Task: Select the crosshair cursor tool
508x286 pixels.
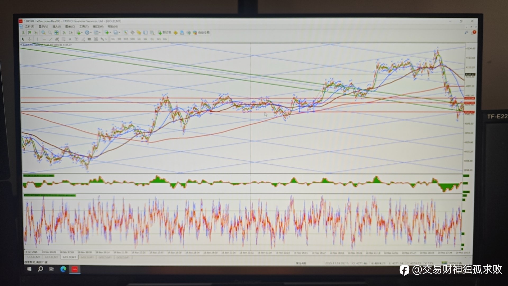Action: click(x=30, y=39)
